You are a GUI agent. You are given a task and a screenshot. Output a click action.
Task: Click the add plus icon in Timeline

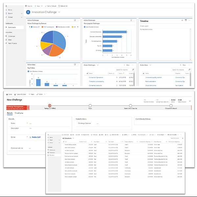tap(182, 20)
